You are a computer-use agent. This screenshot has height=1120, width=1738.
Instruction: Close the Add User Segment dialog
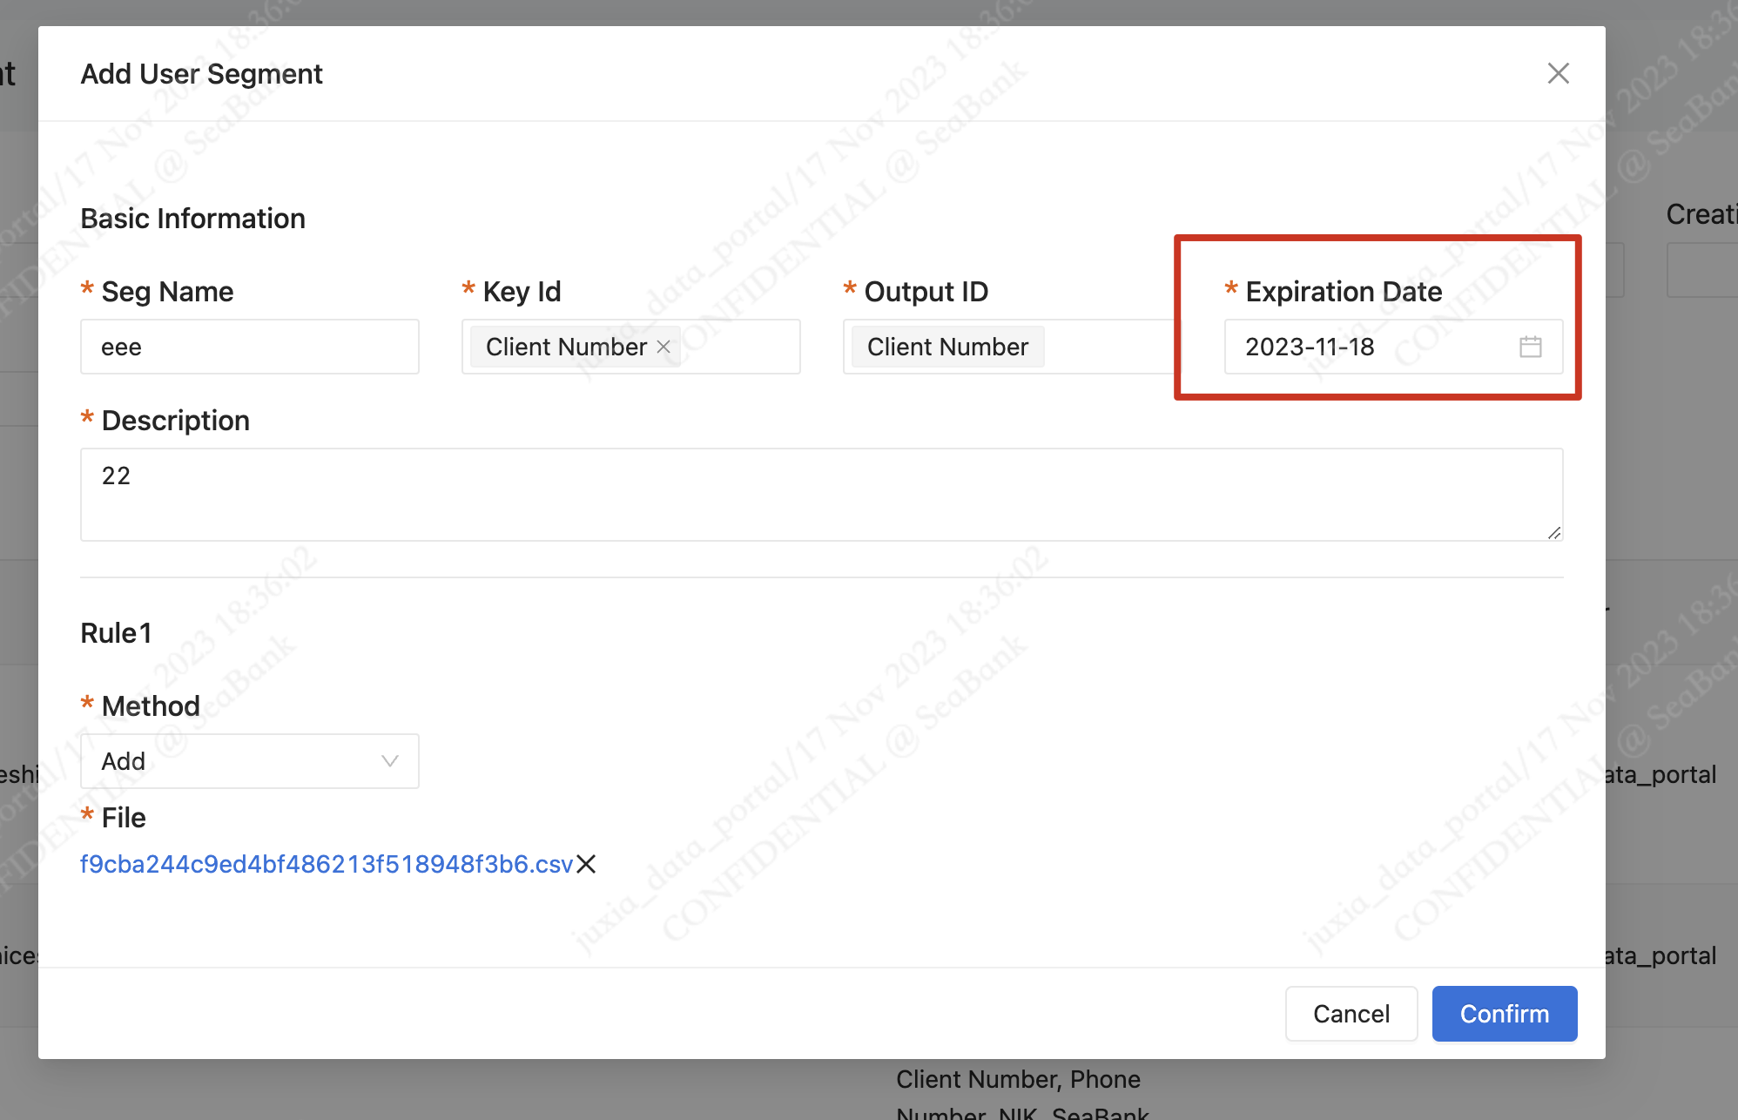pyautogui.click(x=1558, y=73)
